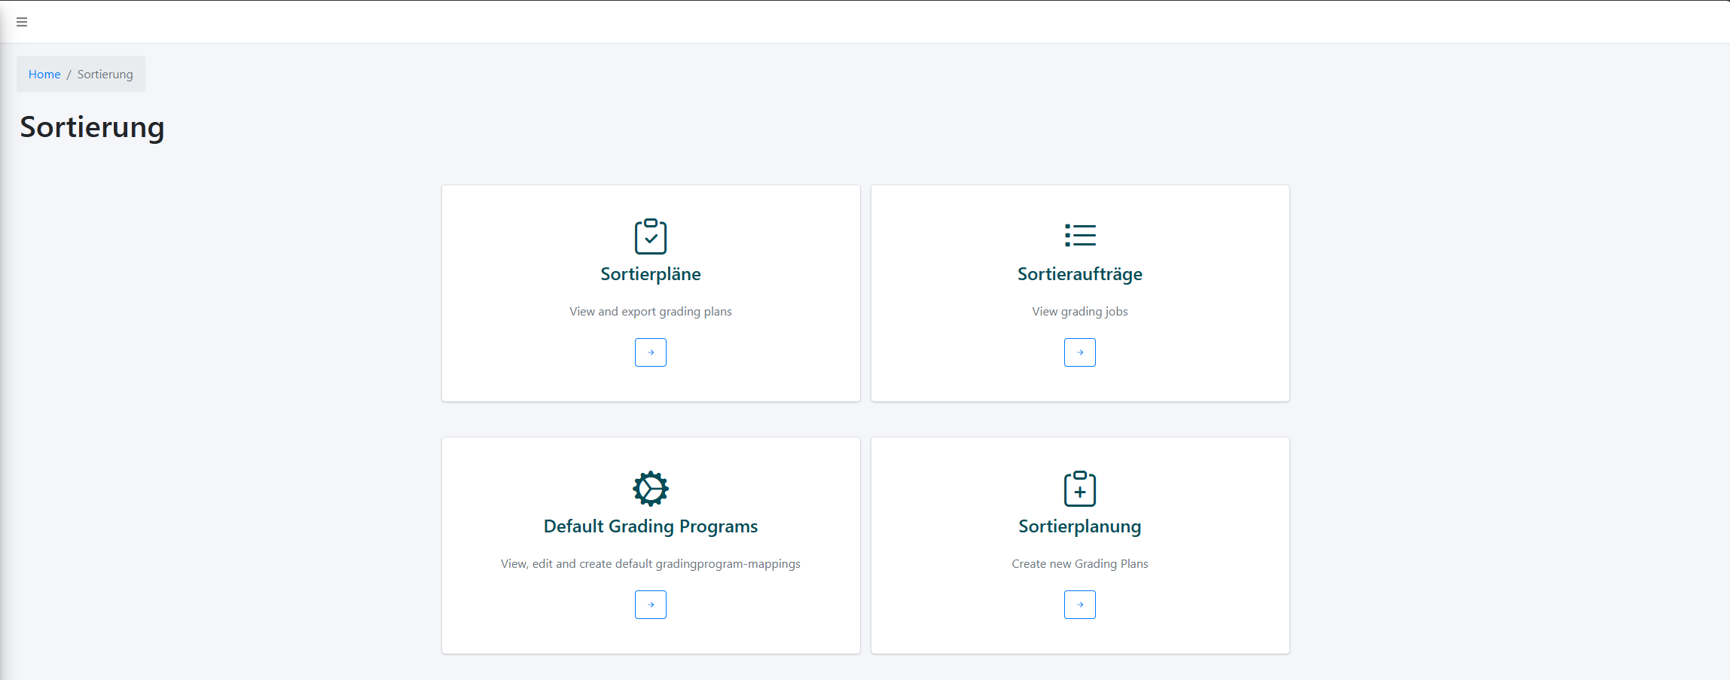Open the hamburger menu in the top bar

coord(22,22)
